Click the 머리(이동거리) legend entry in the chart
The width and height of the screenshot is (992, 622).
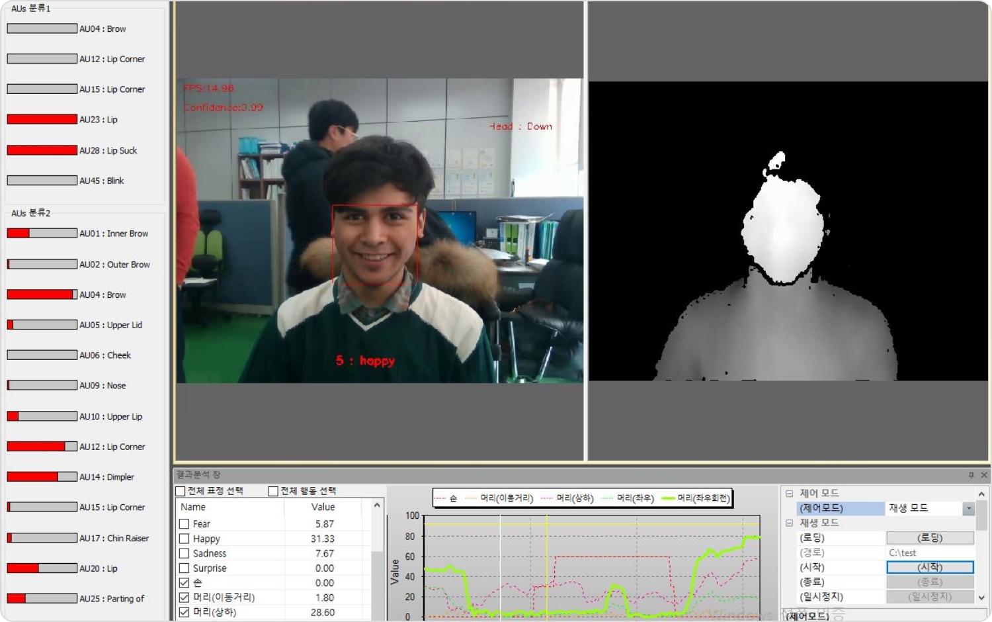499,498
